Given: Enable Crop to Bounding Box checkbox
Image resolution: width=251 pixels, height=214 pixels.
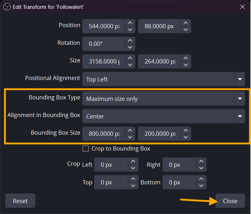Looking at the screenshot, I should click(x=86, y=148).
